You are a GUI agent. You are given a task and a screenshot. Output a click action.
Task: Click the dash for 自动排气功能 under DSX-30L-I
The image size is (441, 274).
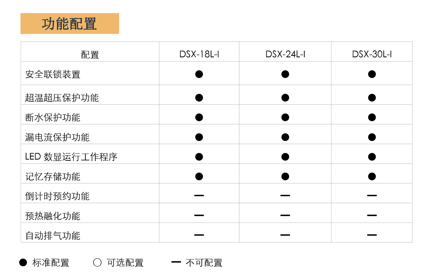[372, 235]
